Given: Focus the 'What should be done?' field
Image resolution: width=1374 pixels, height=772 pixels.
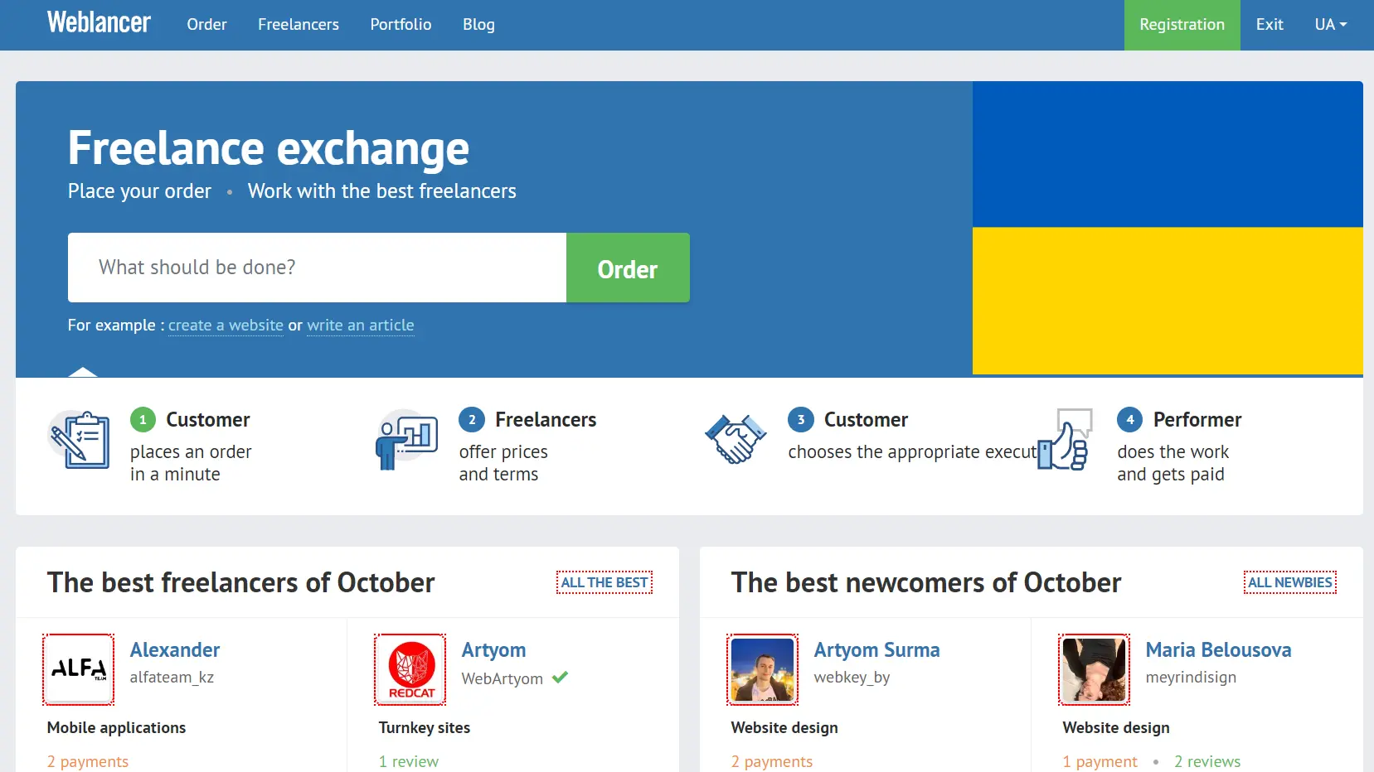Looking at the screenshot, I should 317,268.
